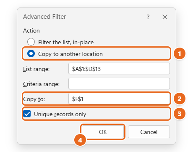Click the List range input field
Viewport: 193px width, 152px height.
(119, 68)
